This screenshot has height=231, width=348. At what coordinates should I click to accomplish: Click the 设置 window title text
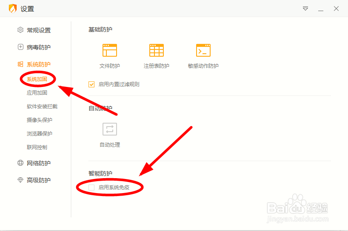27,9
